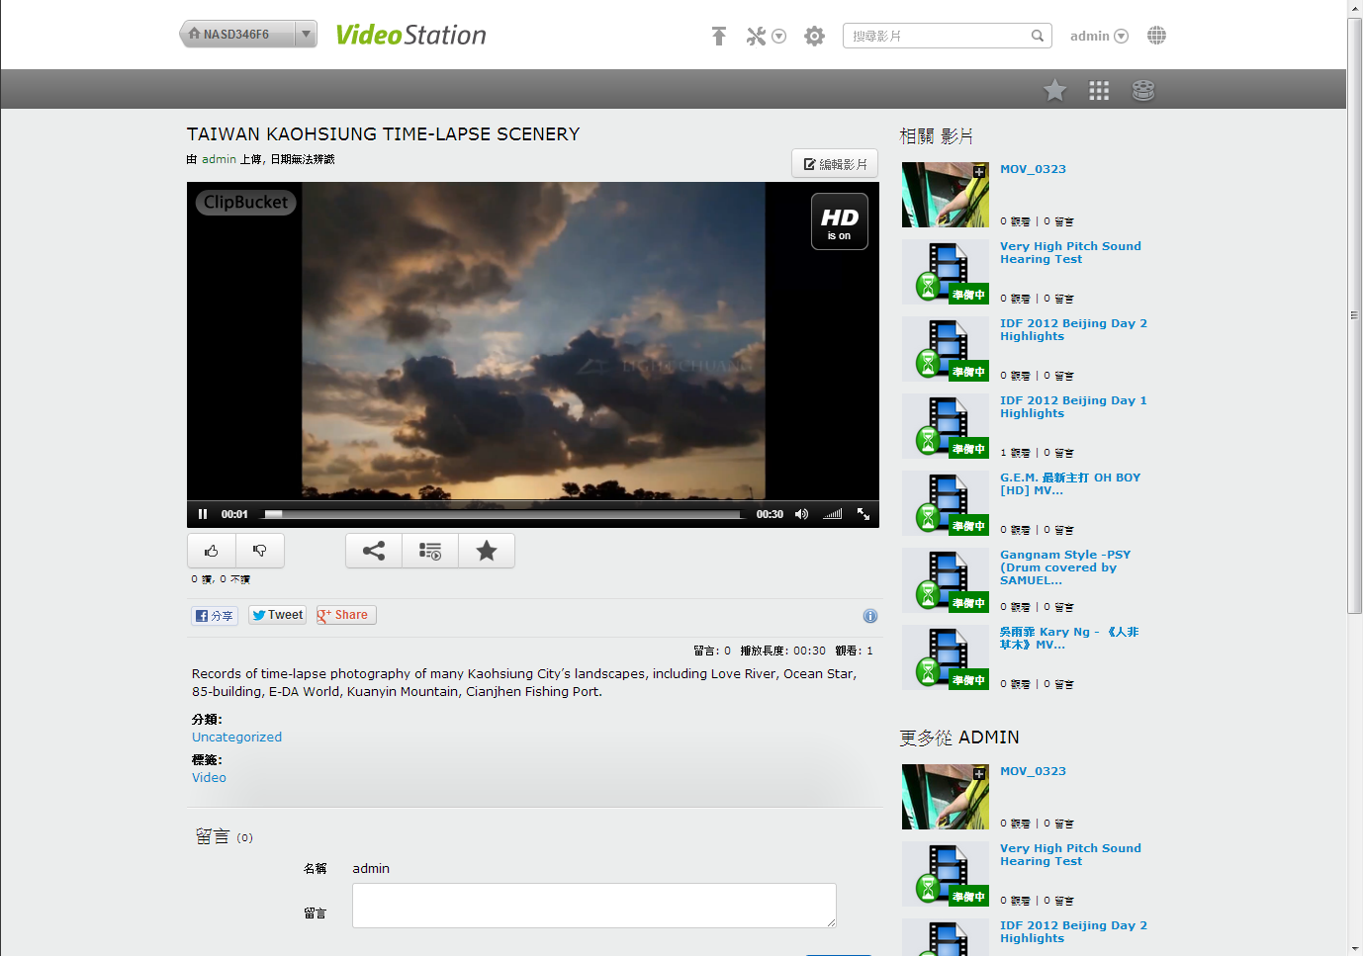Open the Video tag link
Screen dimensions: 1363x956
point(209,778)
